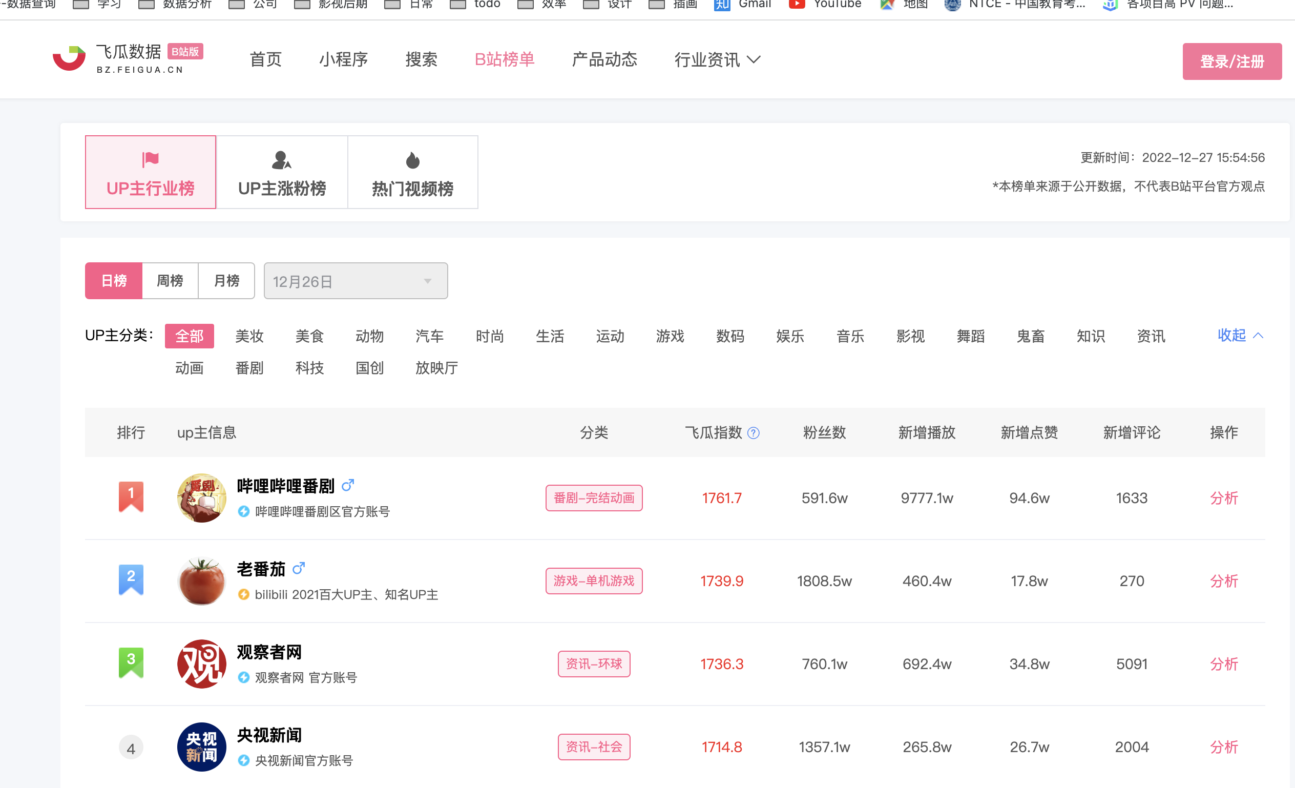Screen dimensions: 1295x788
Task: Select the 周榜 weekly ranking tab
Action: (x=169, y=280)
